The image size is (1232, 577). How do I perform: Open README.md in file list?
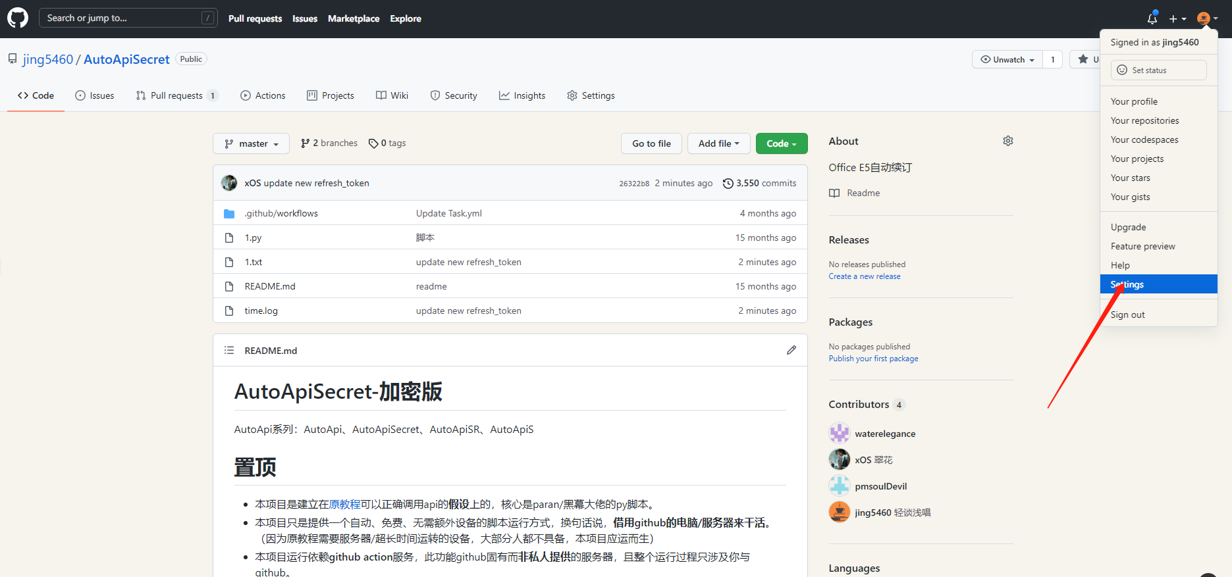pyautogui.click(x=270, y=286)
